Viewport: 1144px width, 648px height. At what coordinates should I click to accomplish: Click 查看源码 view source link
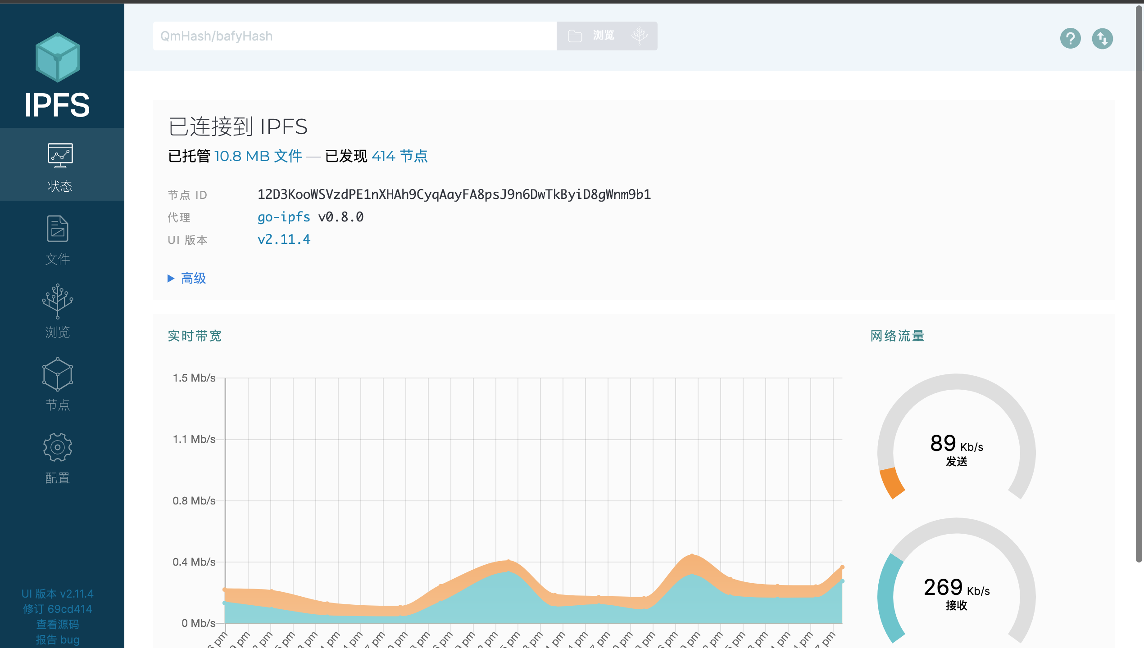(58, 624)
